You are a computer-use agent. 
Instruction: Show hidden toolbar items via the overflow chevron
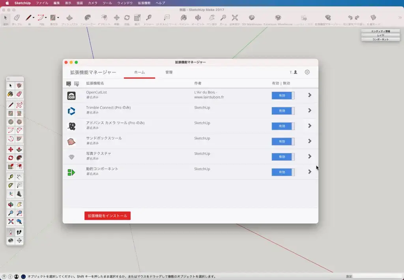[400, 17]
